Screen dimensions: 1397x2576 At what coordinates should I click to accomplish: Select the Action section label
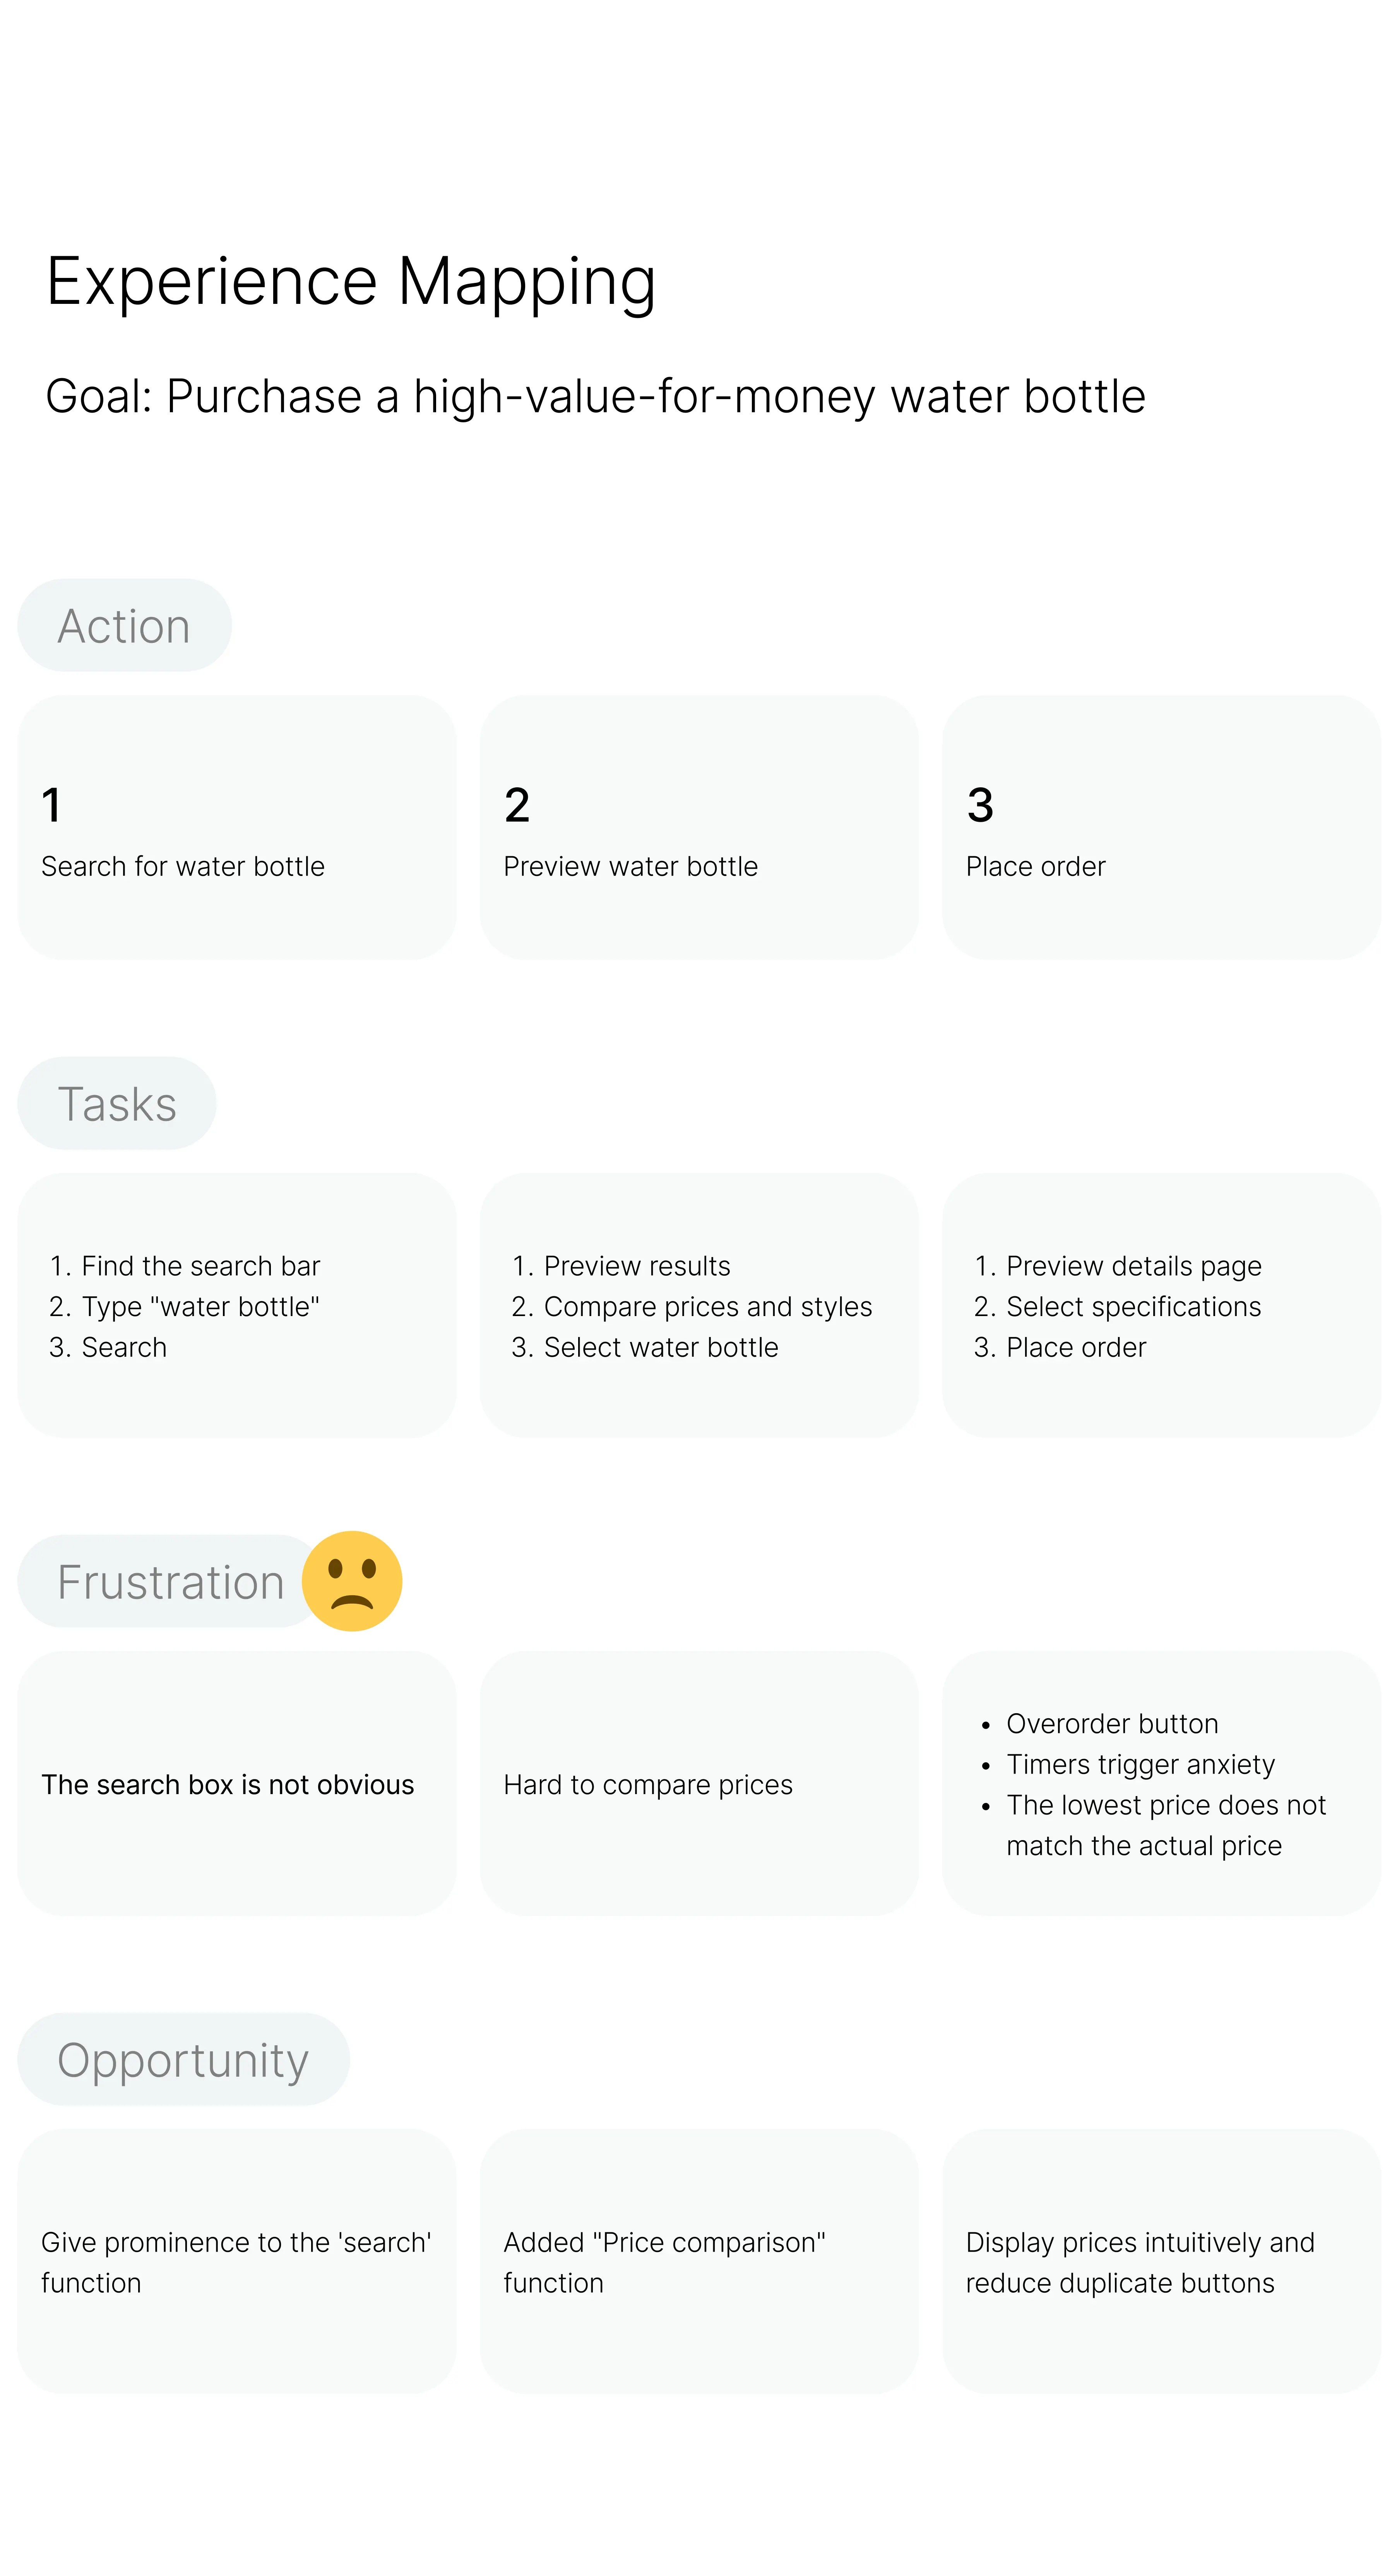pyautogui.click(x=124, y=626)
